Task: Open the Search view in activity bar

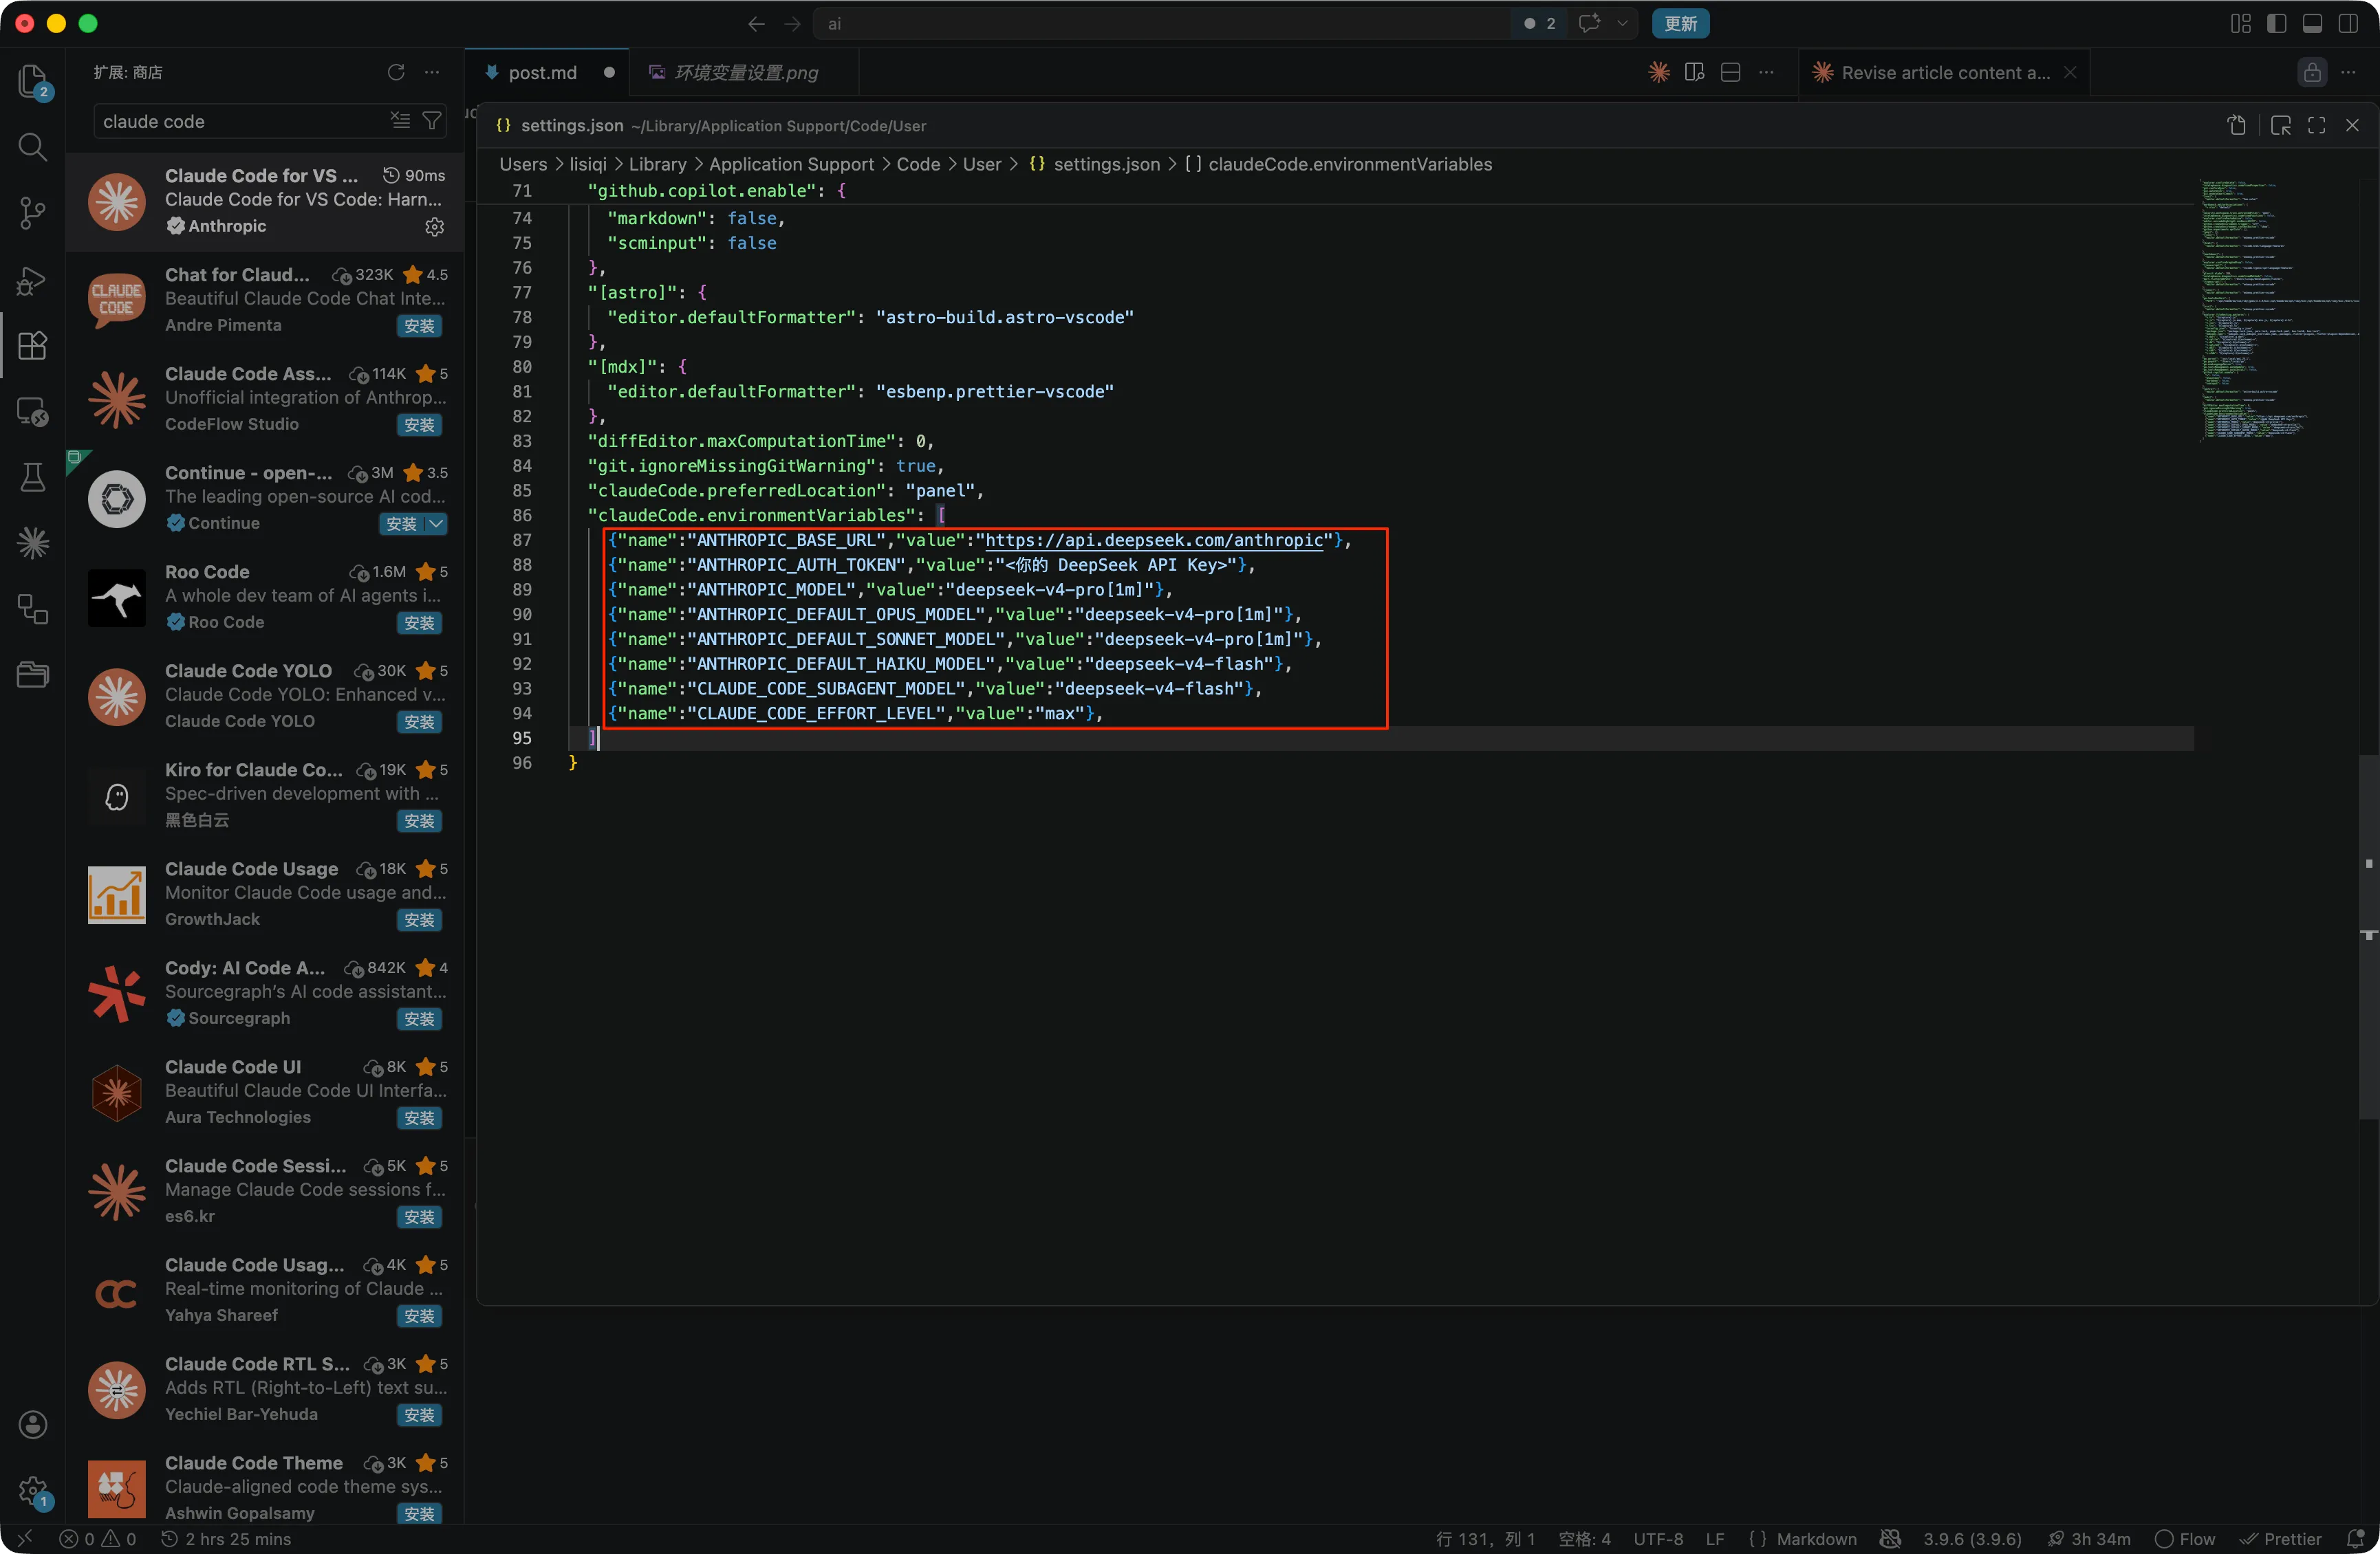Action: 32,148
